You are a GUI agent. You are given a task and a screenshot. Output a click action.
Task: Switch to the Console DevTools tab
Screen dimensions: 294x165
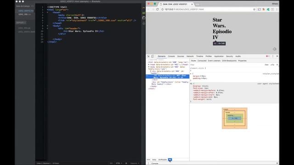coord(171,56)
